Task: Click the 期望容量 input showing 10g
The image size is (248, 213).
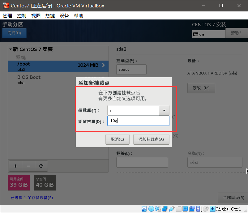Action: tap(138, 121)
